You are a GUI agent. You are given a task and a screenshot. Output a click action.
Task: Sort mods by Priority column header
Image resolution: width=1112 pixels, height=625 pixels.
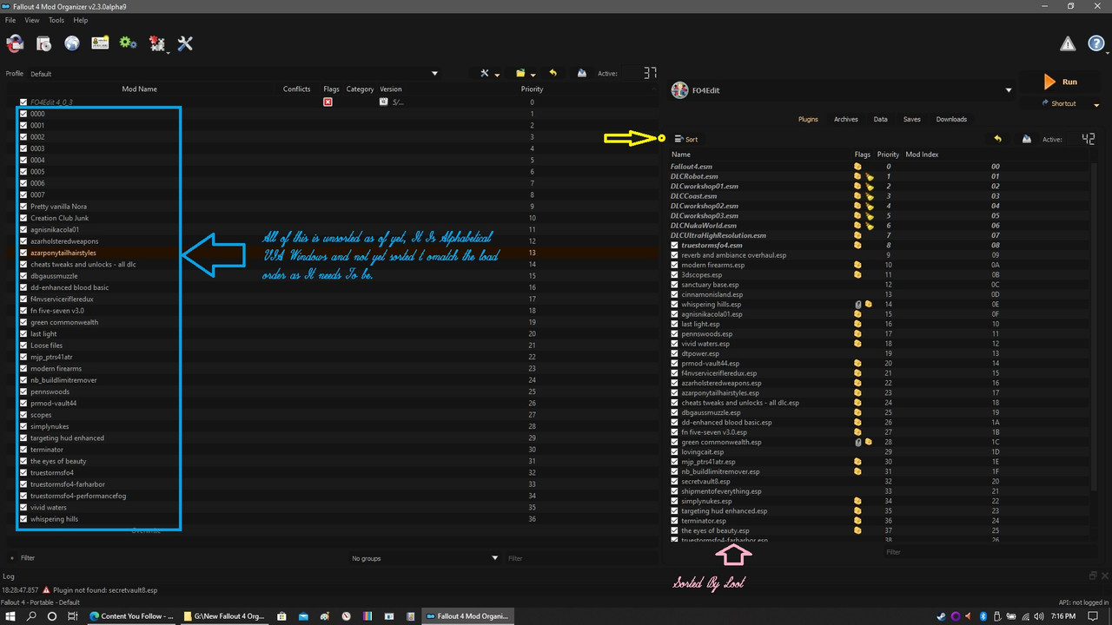point(532,89)
